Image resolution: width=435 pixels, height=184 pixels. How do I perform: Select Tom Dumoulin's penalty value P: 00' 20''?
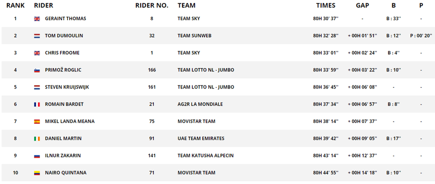(421, 36)
